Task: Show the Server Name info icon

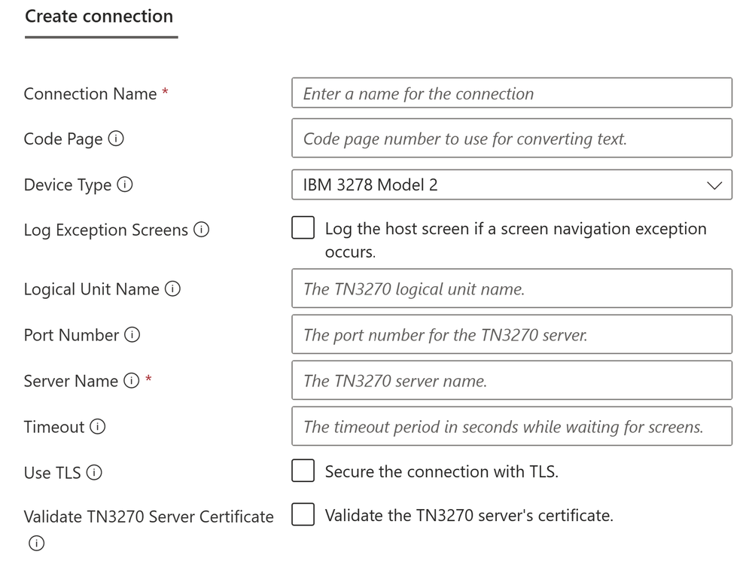Action: 132,380
